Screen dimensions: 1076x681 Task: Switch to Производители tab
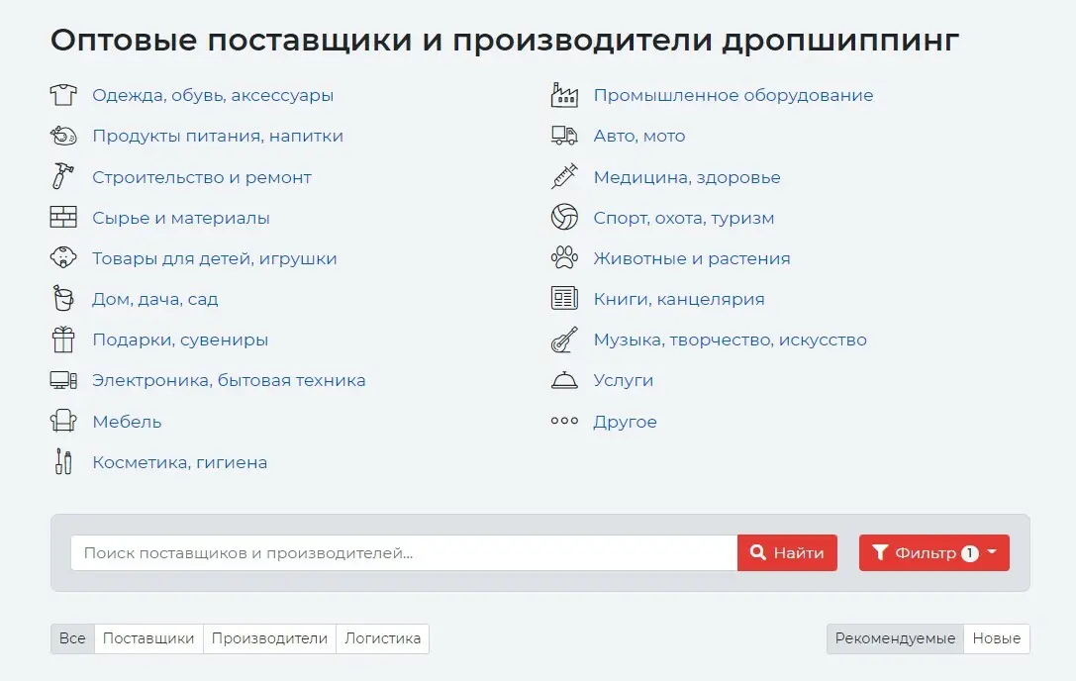click(269, 638)
